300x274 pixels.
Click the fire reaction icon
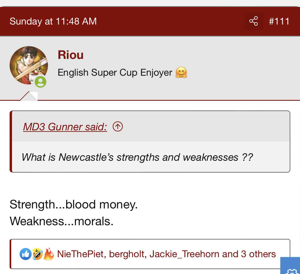tap(49, 254)
